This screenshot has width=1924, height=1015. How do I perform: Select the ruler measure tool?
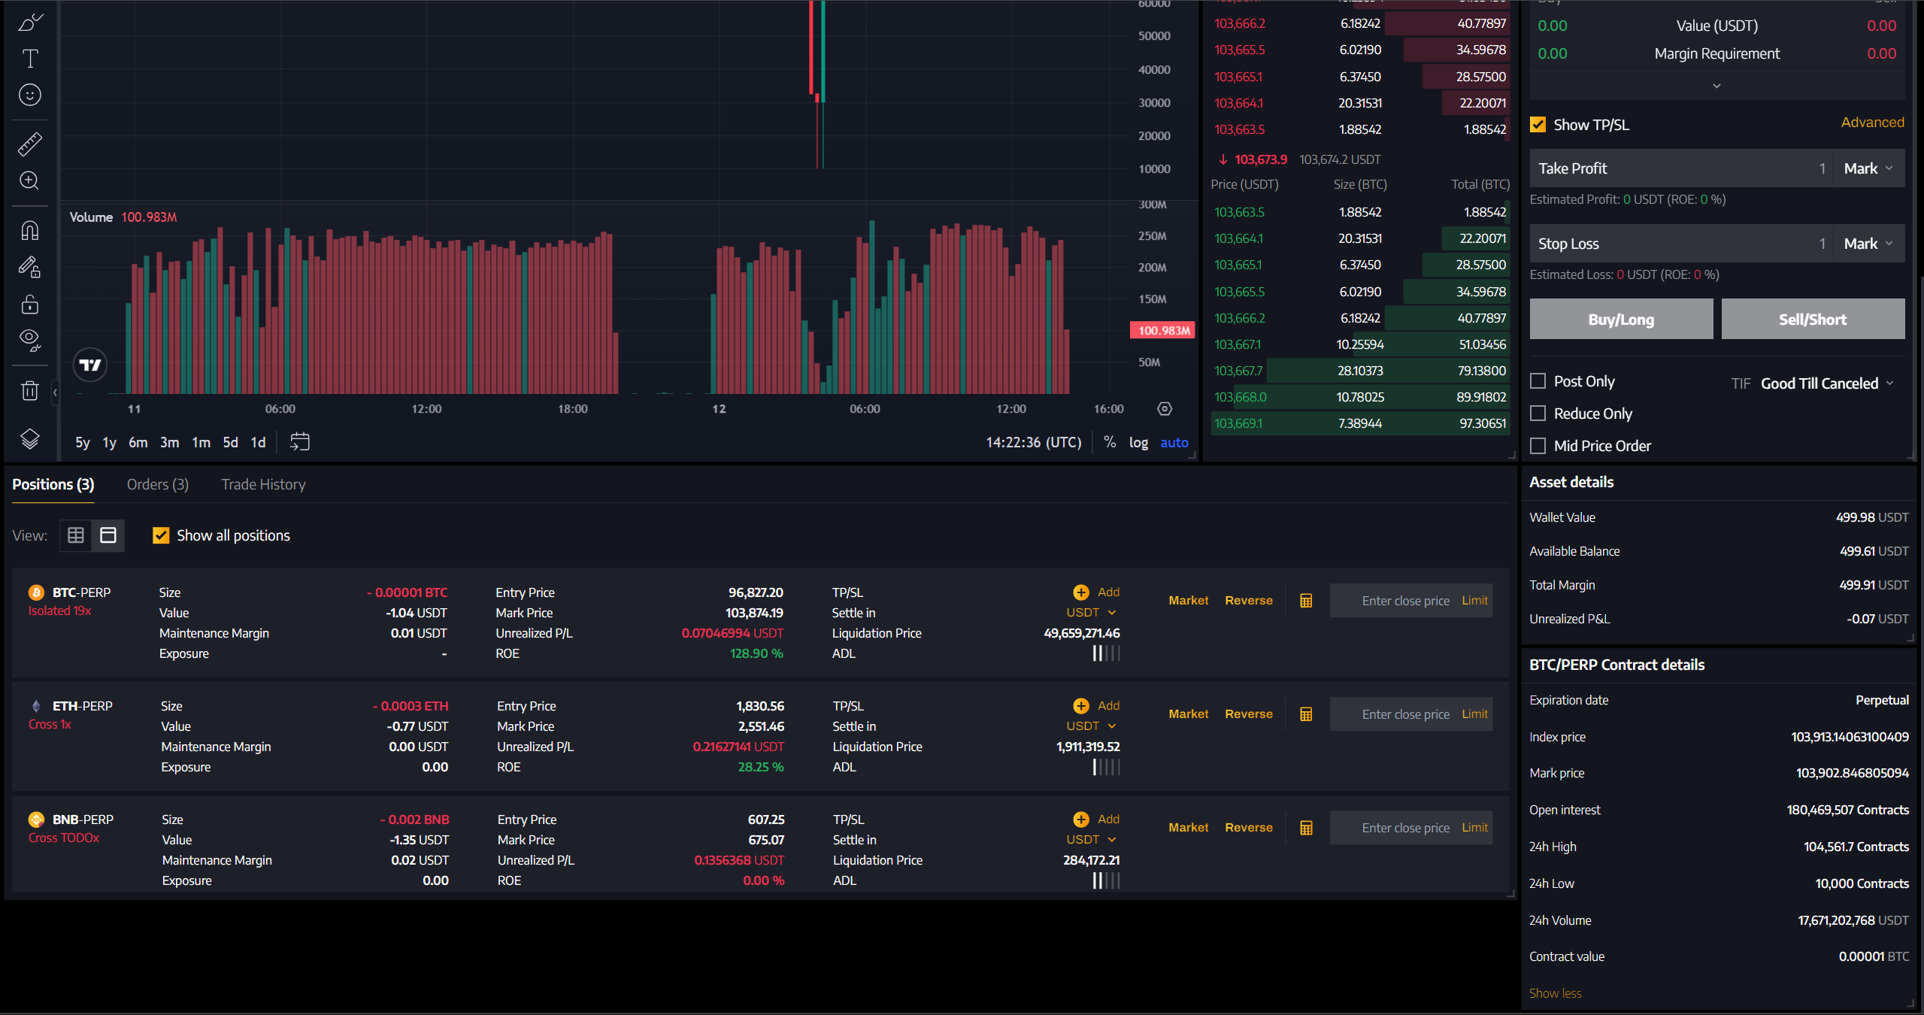[30, 144]
